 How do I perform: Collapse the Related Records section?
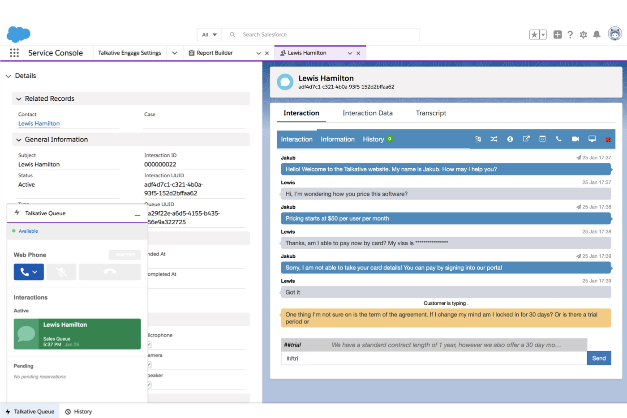pos(18,98)
